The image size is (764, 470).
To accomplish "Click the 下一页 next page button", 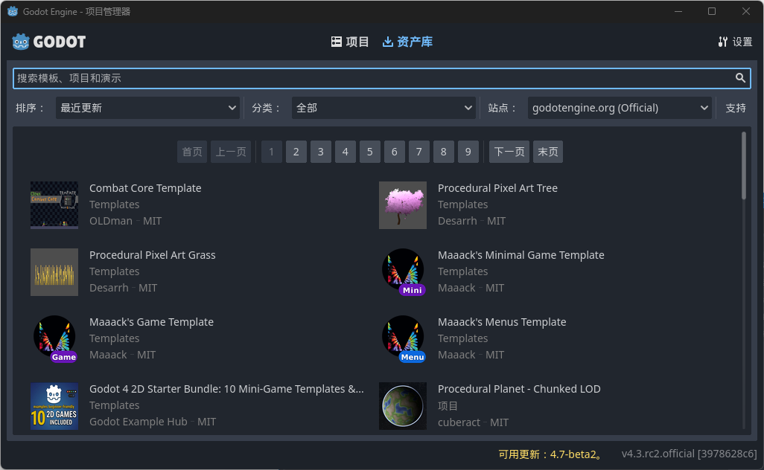I will (x=509, y=152).
